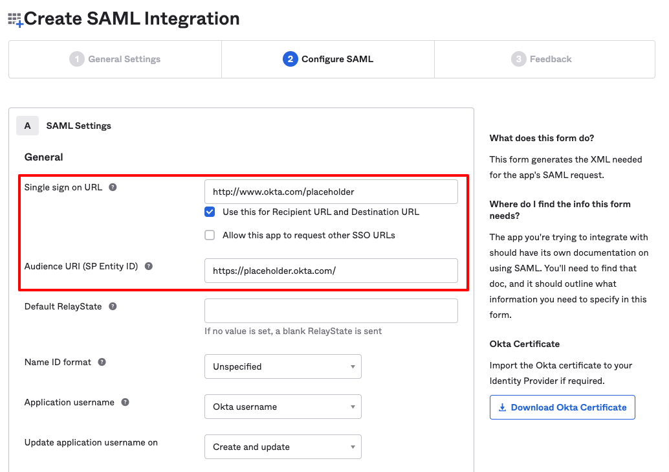Open help tooltip for Name ID format

[102, 363]
